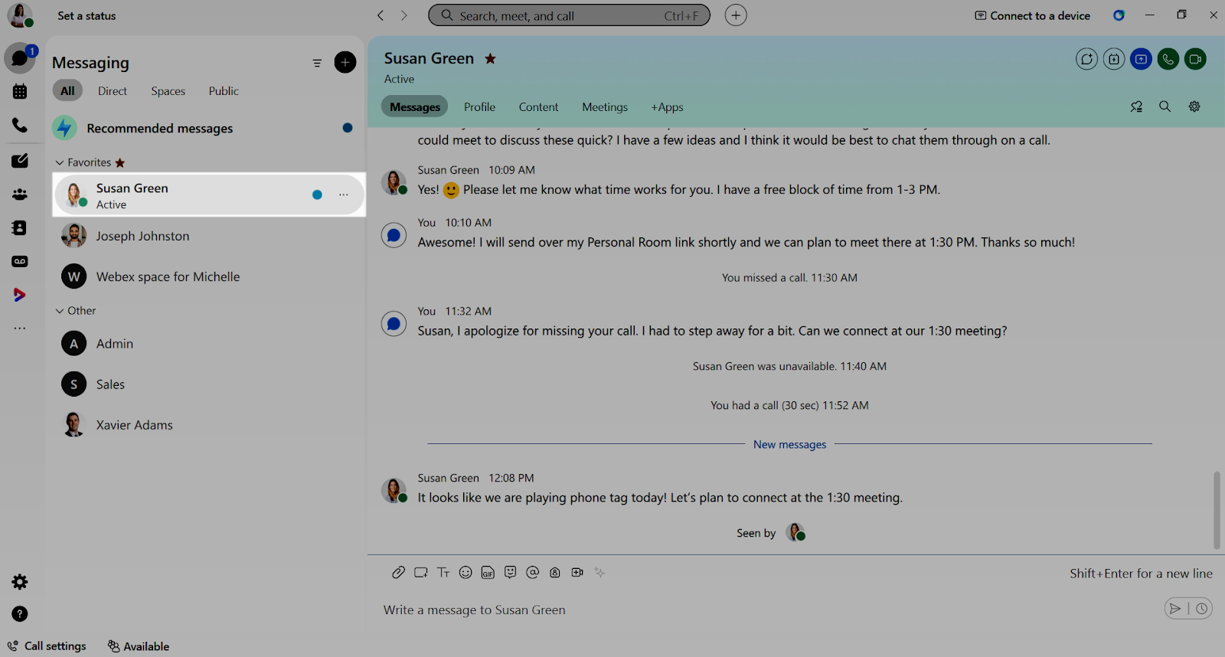Go back with the left arrow
The width and height of the screenshot is (1225, 657).
[381, 15]
